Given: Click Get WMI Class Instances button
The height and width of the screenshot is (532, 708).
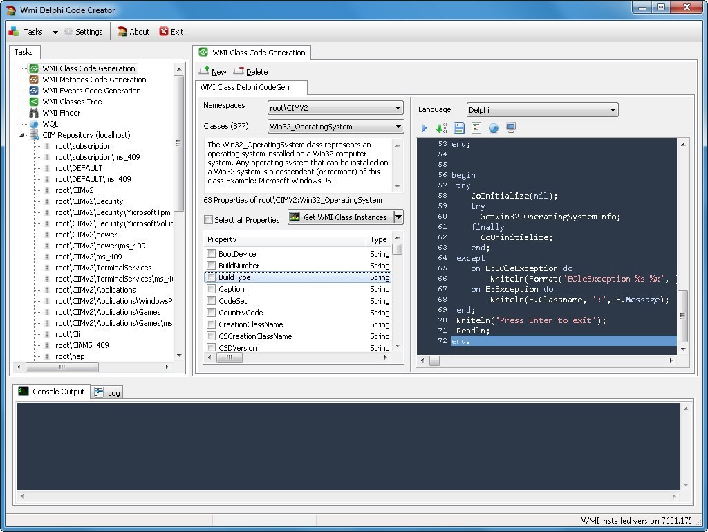Looking at the screenshot, I should point(340,217).
